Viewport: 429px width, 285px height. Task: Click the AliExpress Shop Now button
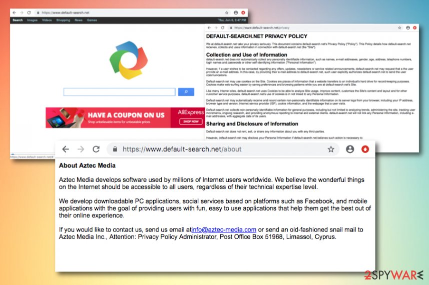coord(191,121)
